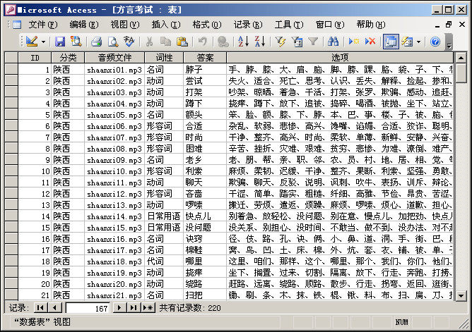Open Print Preview icon
The image size is (472, 332).
(x=113, y=42)
